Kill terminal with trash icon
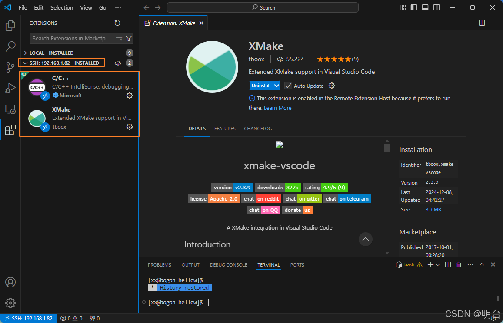The height and width of the screenshot is (323, 503). coord(459,265)
